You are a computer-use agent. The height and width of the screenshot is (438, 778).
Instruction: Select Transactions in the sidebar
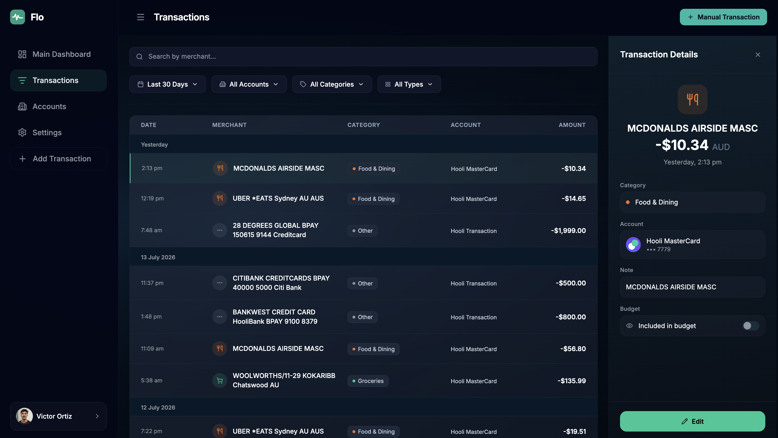point(58,80)
